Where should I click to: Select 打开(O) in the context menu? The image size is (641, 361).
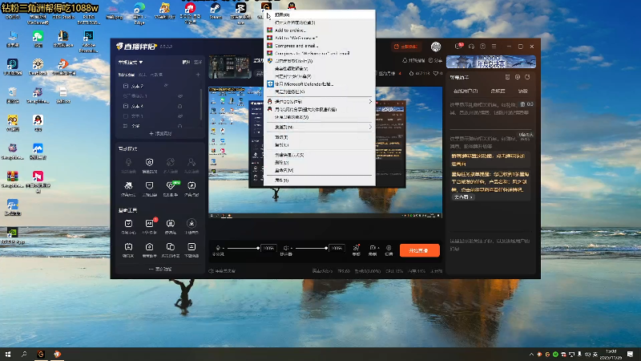click(320, 14)
